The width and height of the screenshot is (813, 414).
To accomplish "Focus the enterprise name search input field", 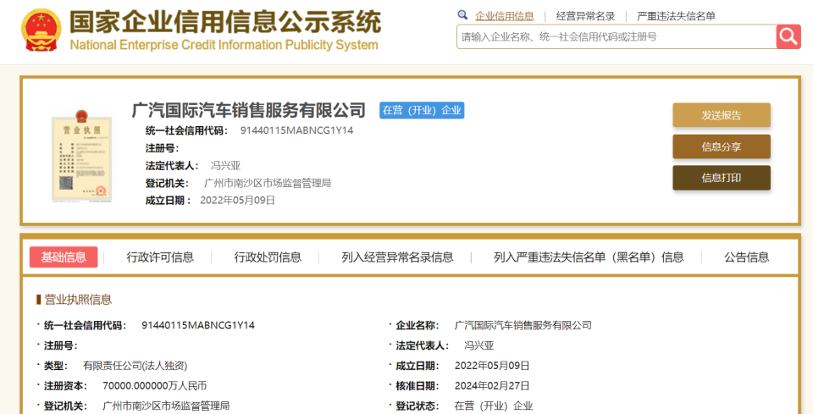I will click(616, 36).
